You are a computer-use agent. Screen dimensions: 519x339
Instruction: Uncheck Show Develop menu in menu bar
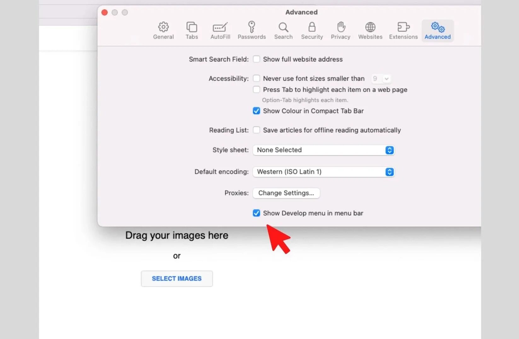coord(257,213)
